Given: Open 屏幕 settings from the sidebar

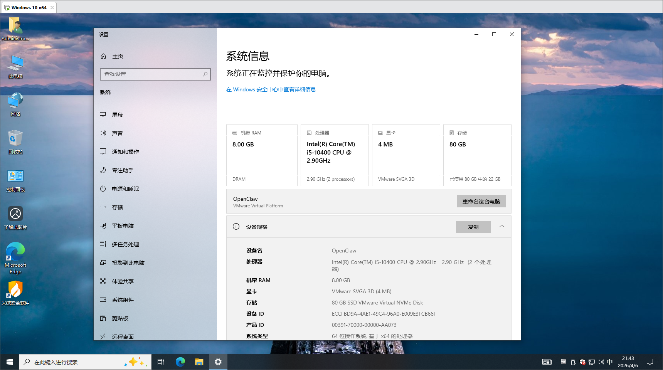Looking at the screenshot, I should click(x=118, y=114).
